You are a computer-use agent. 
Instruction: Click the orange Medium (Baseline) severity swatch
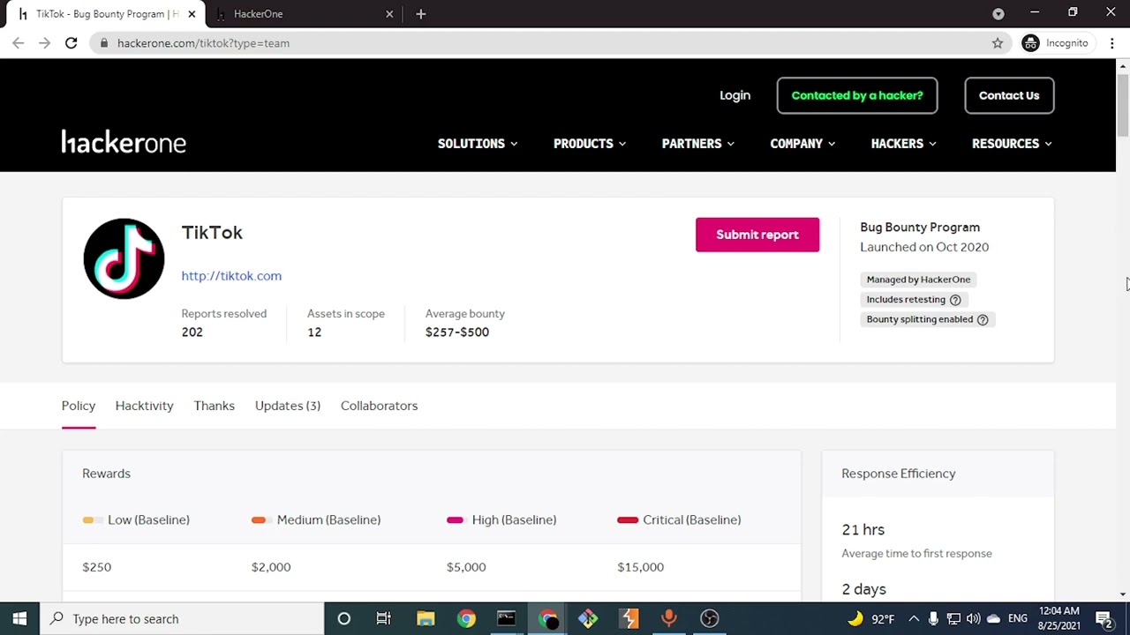[262, 520]
